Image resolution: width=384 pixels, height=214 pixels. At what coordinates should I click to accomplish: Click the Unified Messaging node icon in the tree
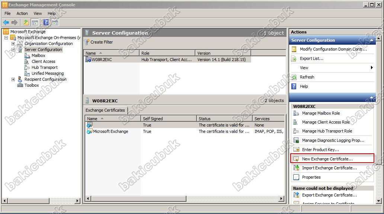27,73
